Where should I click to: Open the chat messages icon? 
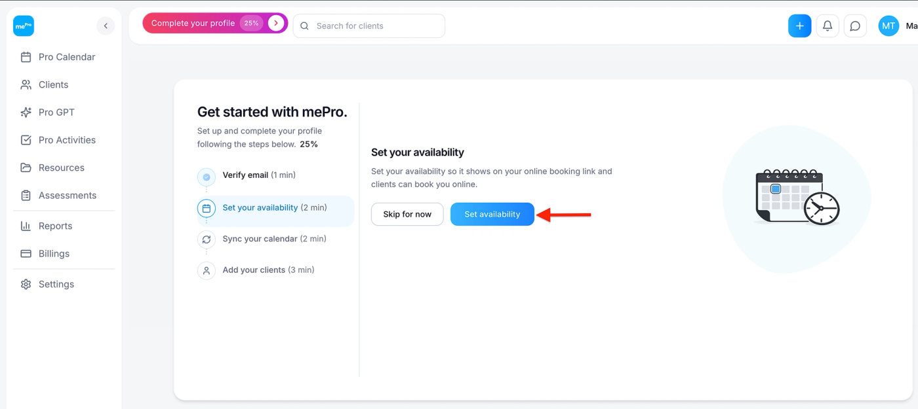855,26
